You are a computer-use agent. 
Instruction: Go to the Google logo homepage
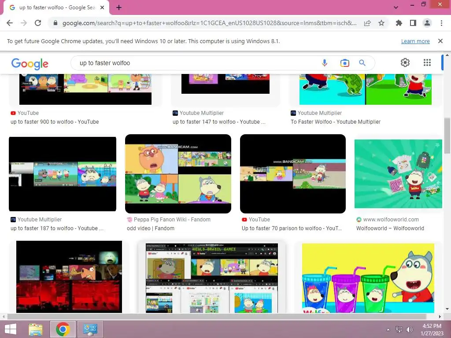(30, 63)
